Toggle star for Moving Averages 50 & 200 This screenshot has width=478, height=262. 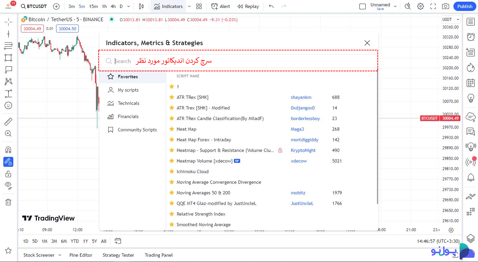[172, 193]
